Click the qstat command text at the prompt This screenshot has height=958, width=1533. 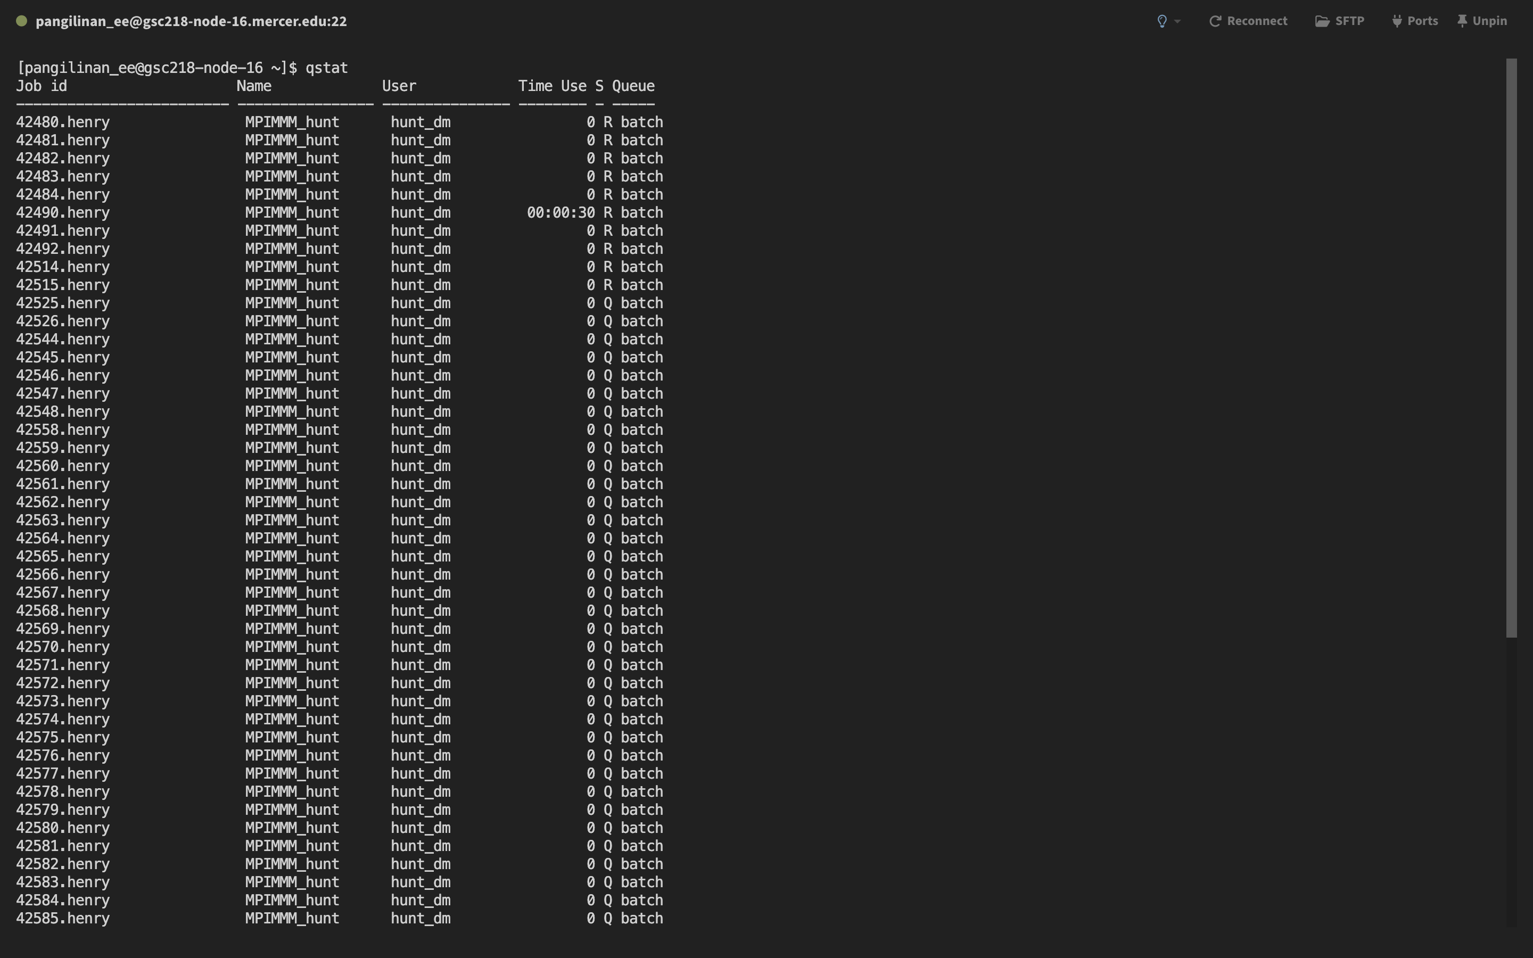coord(326,68)
